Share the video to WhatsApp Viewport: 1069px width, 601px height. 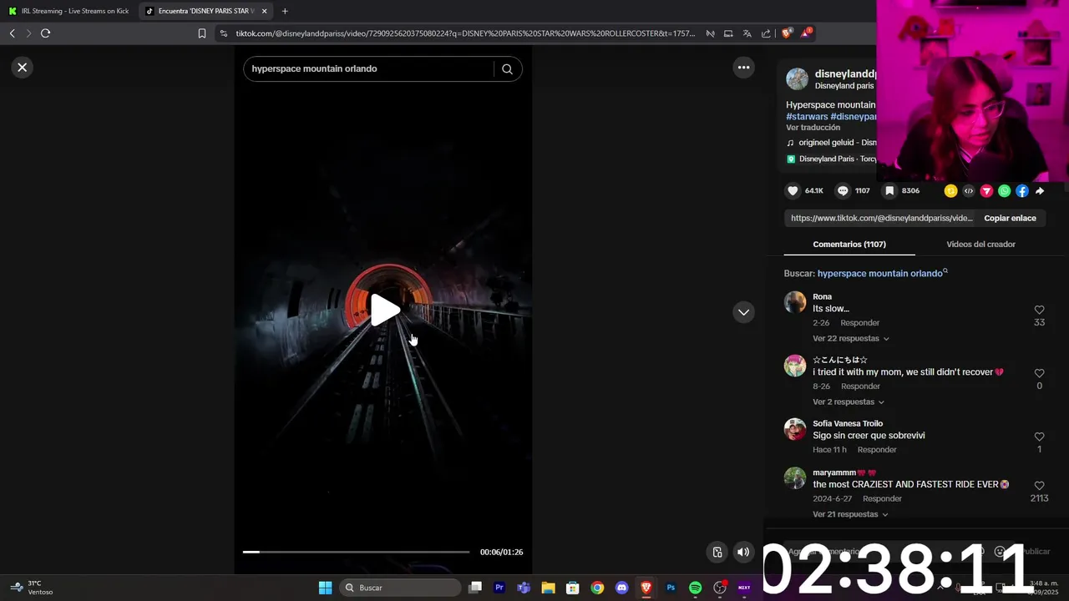click(1004, 191)
